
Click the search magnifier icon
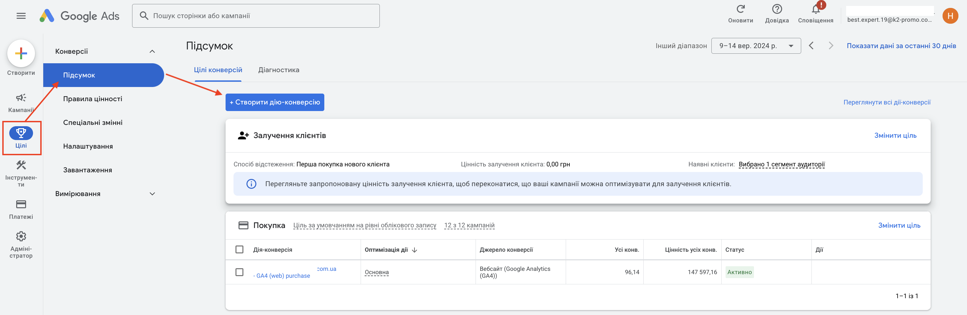(x=144, y=16)
